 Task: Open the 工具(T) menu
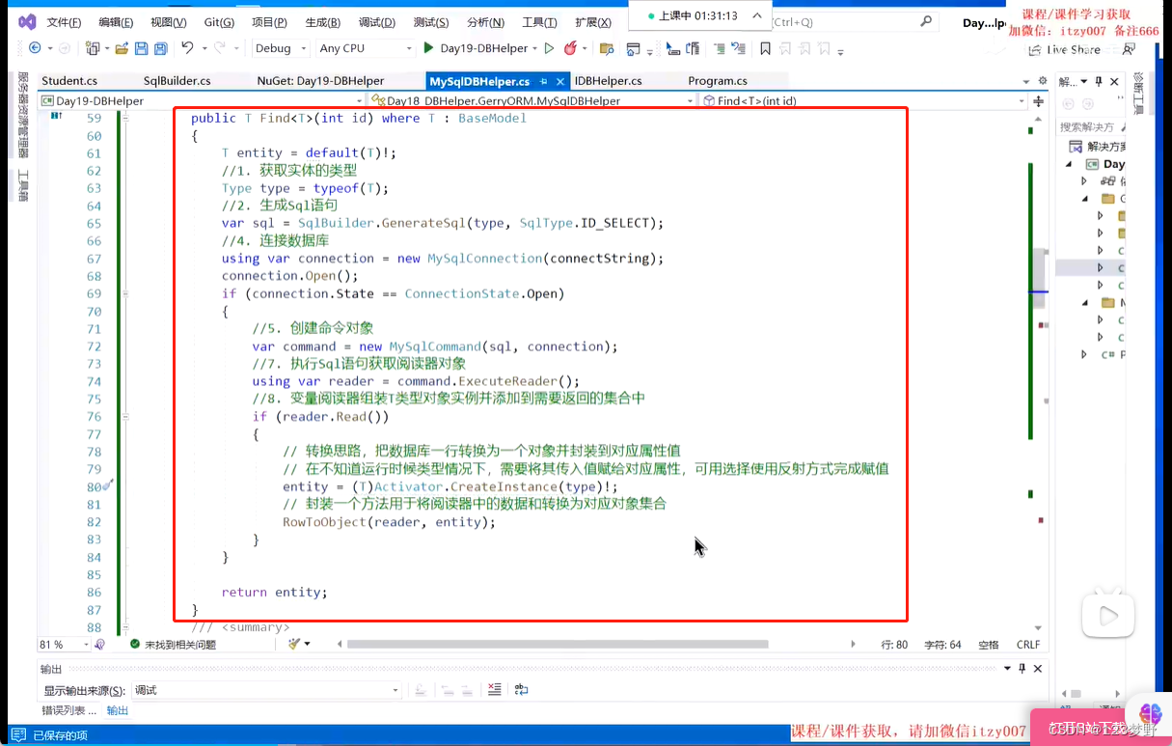pos(539,22)
